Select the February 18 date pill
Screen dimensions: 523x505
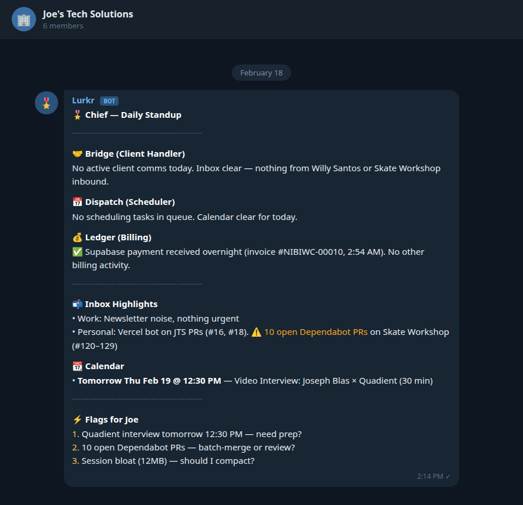(261, 73)
